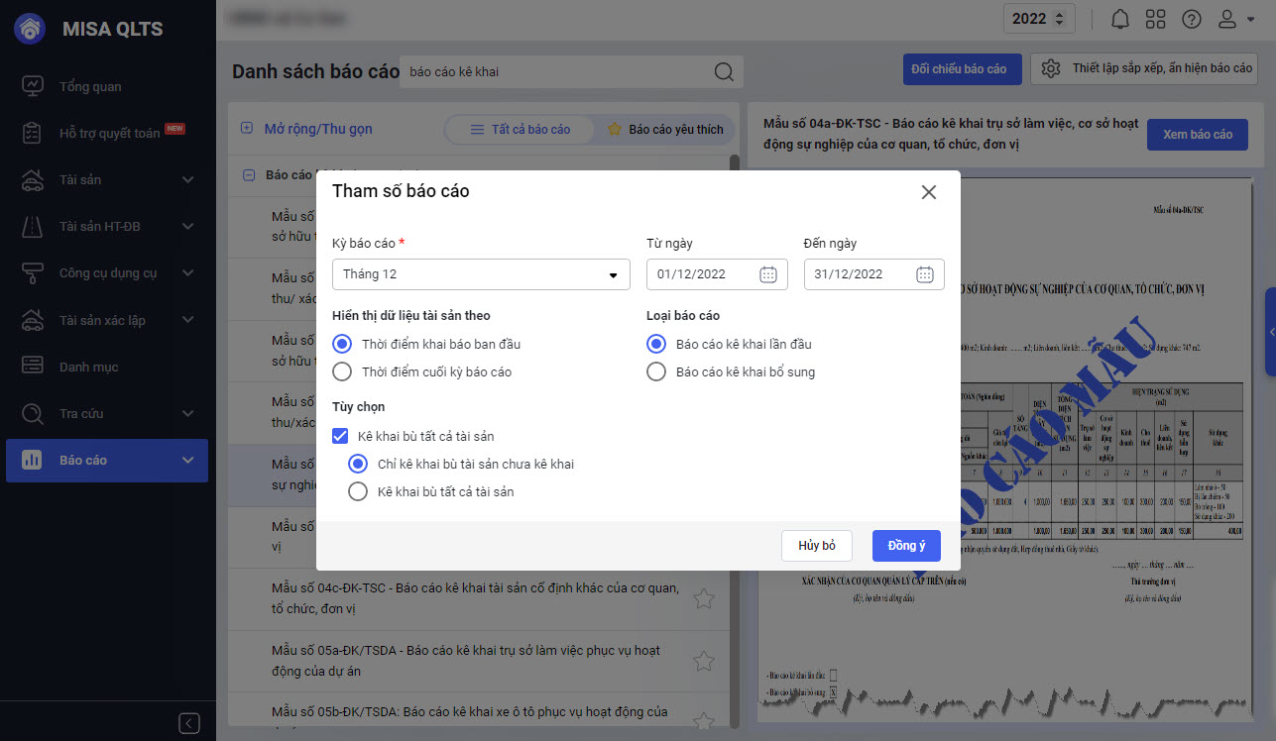This screenshot has width=1276, height=741.
Task: Open notifications bell icon
Action: click(1120, 19)
